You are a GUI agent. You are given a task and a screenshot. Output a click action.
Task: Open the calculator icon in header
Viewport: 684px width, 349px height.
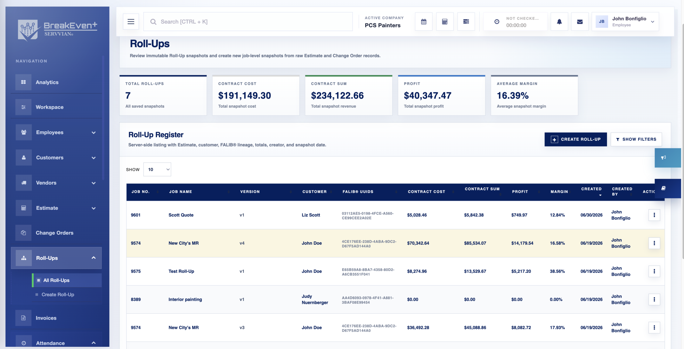pos(445,22)
